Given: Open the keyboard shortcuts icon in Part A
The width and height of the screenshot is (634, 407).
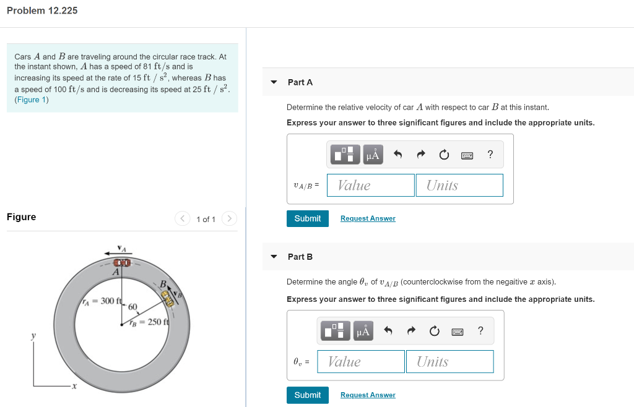Looking at the screenshot, I should tap(467, 154).
